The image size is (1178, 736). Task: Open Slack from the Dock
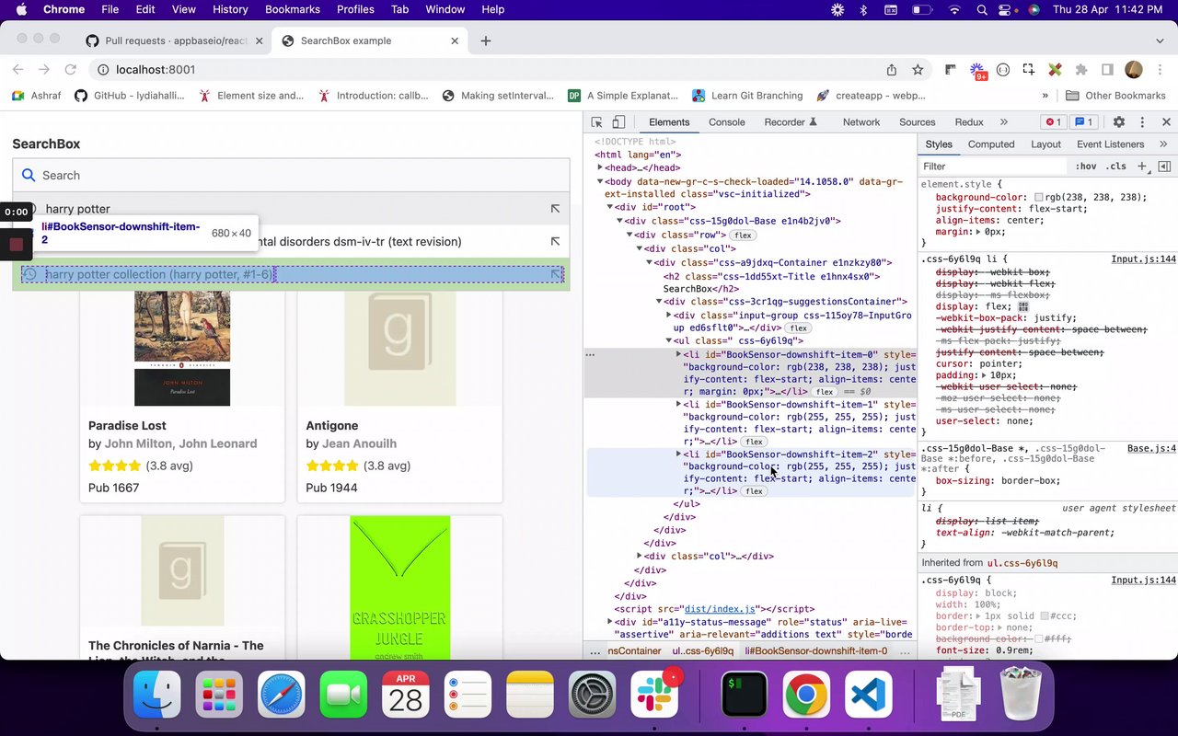tap(654, 695)
